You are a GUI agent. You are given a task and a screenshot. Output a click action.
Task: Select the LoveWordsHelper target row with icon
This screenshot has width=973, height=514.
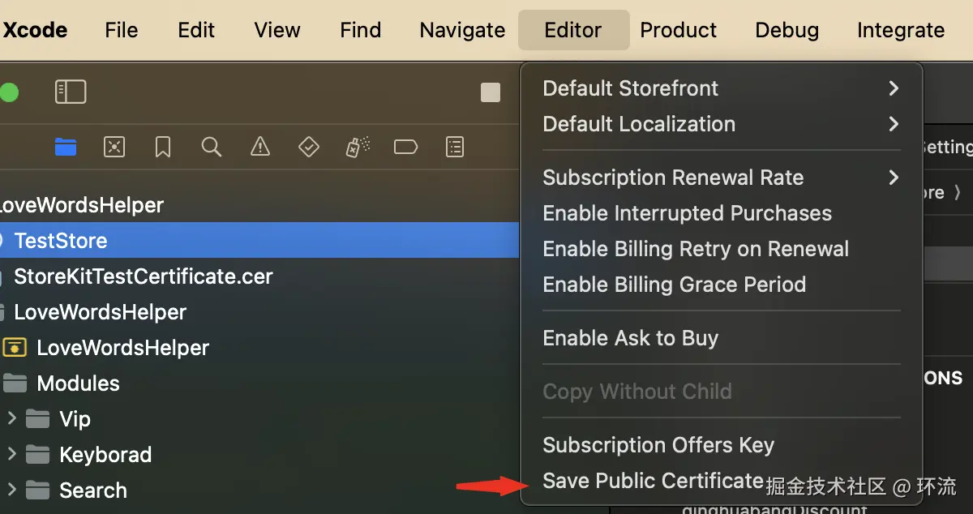[x=259, y=348]
